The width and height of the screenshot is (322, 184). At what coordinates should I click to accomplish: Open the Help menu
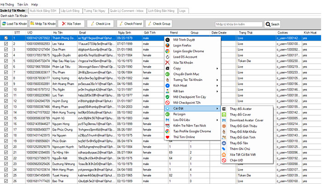pyautogui.click(x=34, y=4)
